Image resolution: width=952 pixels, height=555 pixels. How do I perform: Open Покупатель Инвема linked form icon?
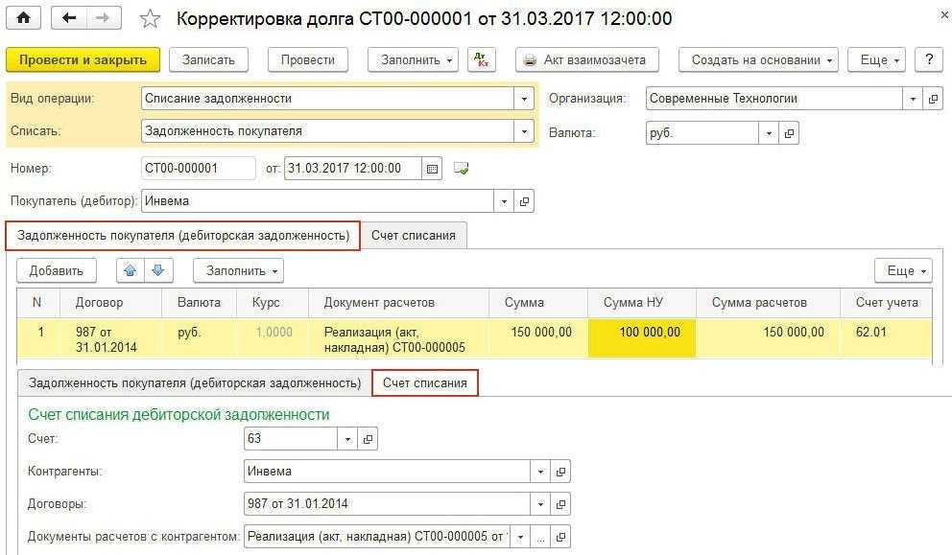(x=524, y=201)
